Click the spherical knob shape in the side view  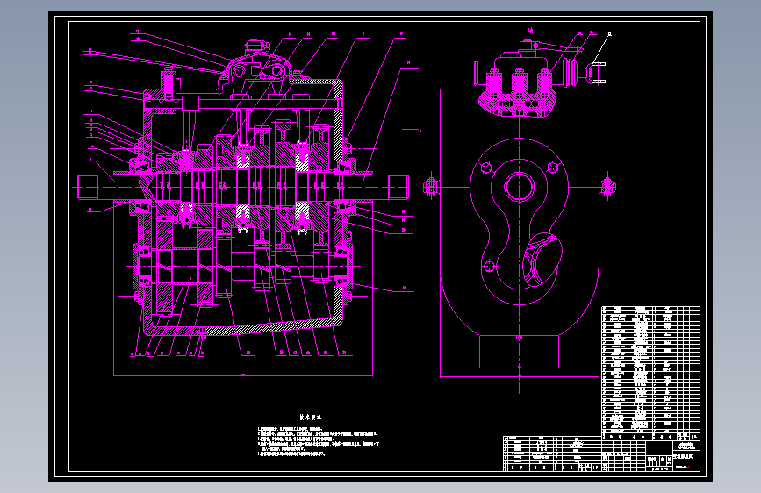[x=542, y=261]
